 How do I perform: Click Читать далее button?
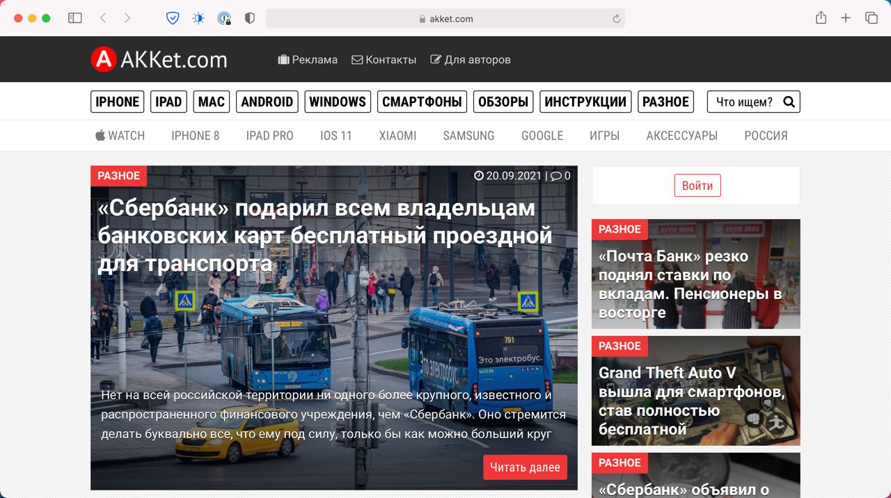pyautogui.click(x=525, y=467)
